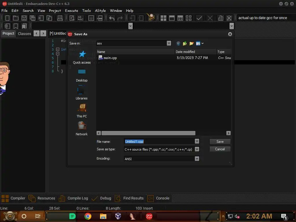Expand the Encoding ANSI dropdown

click(197, 159)
